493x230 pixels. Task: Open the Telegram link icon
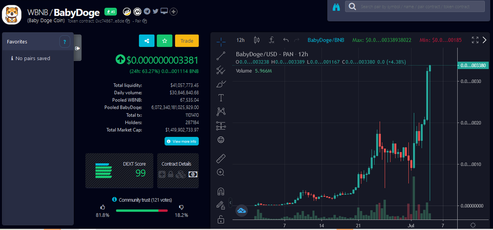click(147, 11)
